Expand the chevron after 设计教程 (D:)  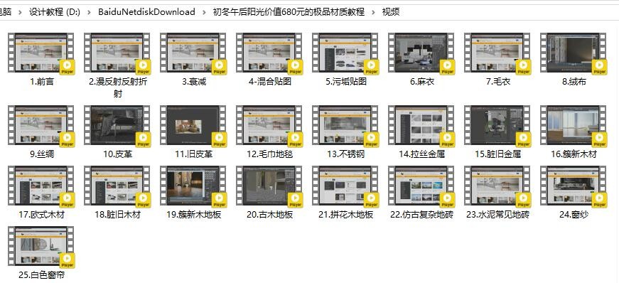(x=90, y=12)
